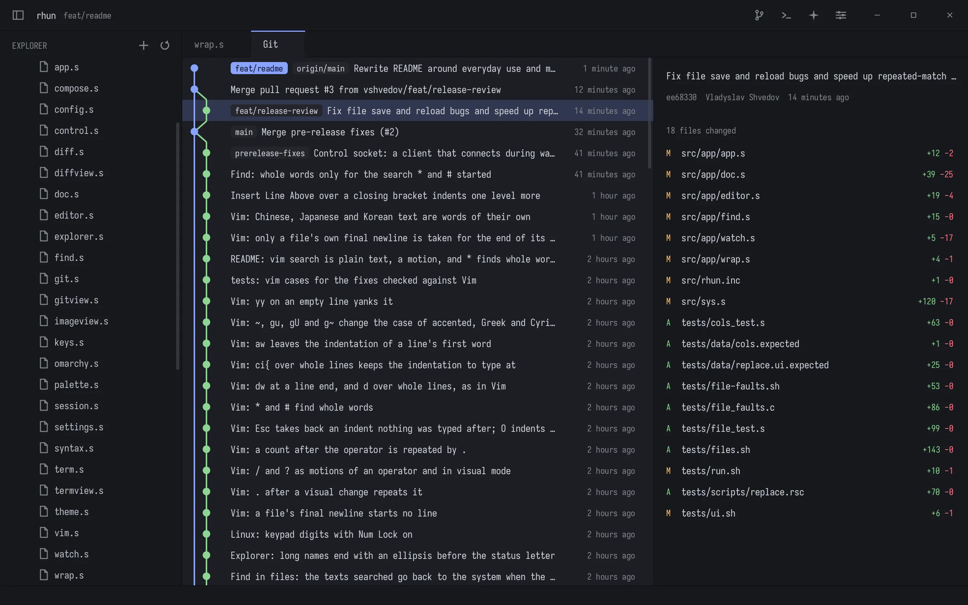This screenshot has width=968, height=605.
Task: Open the terminal prompt icon
Action: pyautogui.click(x=786, y=15)
